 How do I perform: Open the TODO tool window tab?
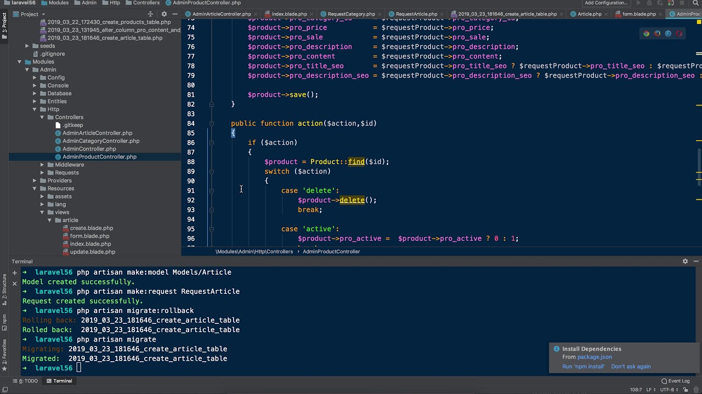tap(25, 381)
